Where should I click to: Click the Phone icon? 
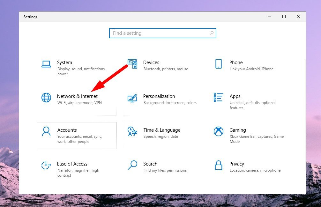tap(219, 64)
